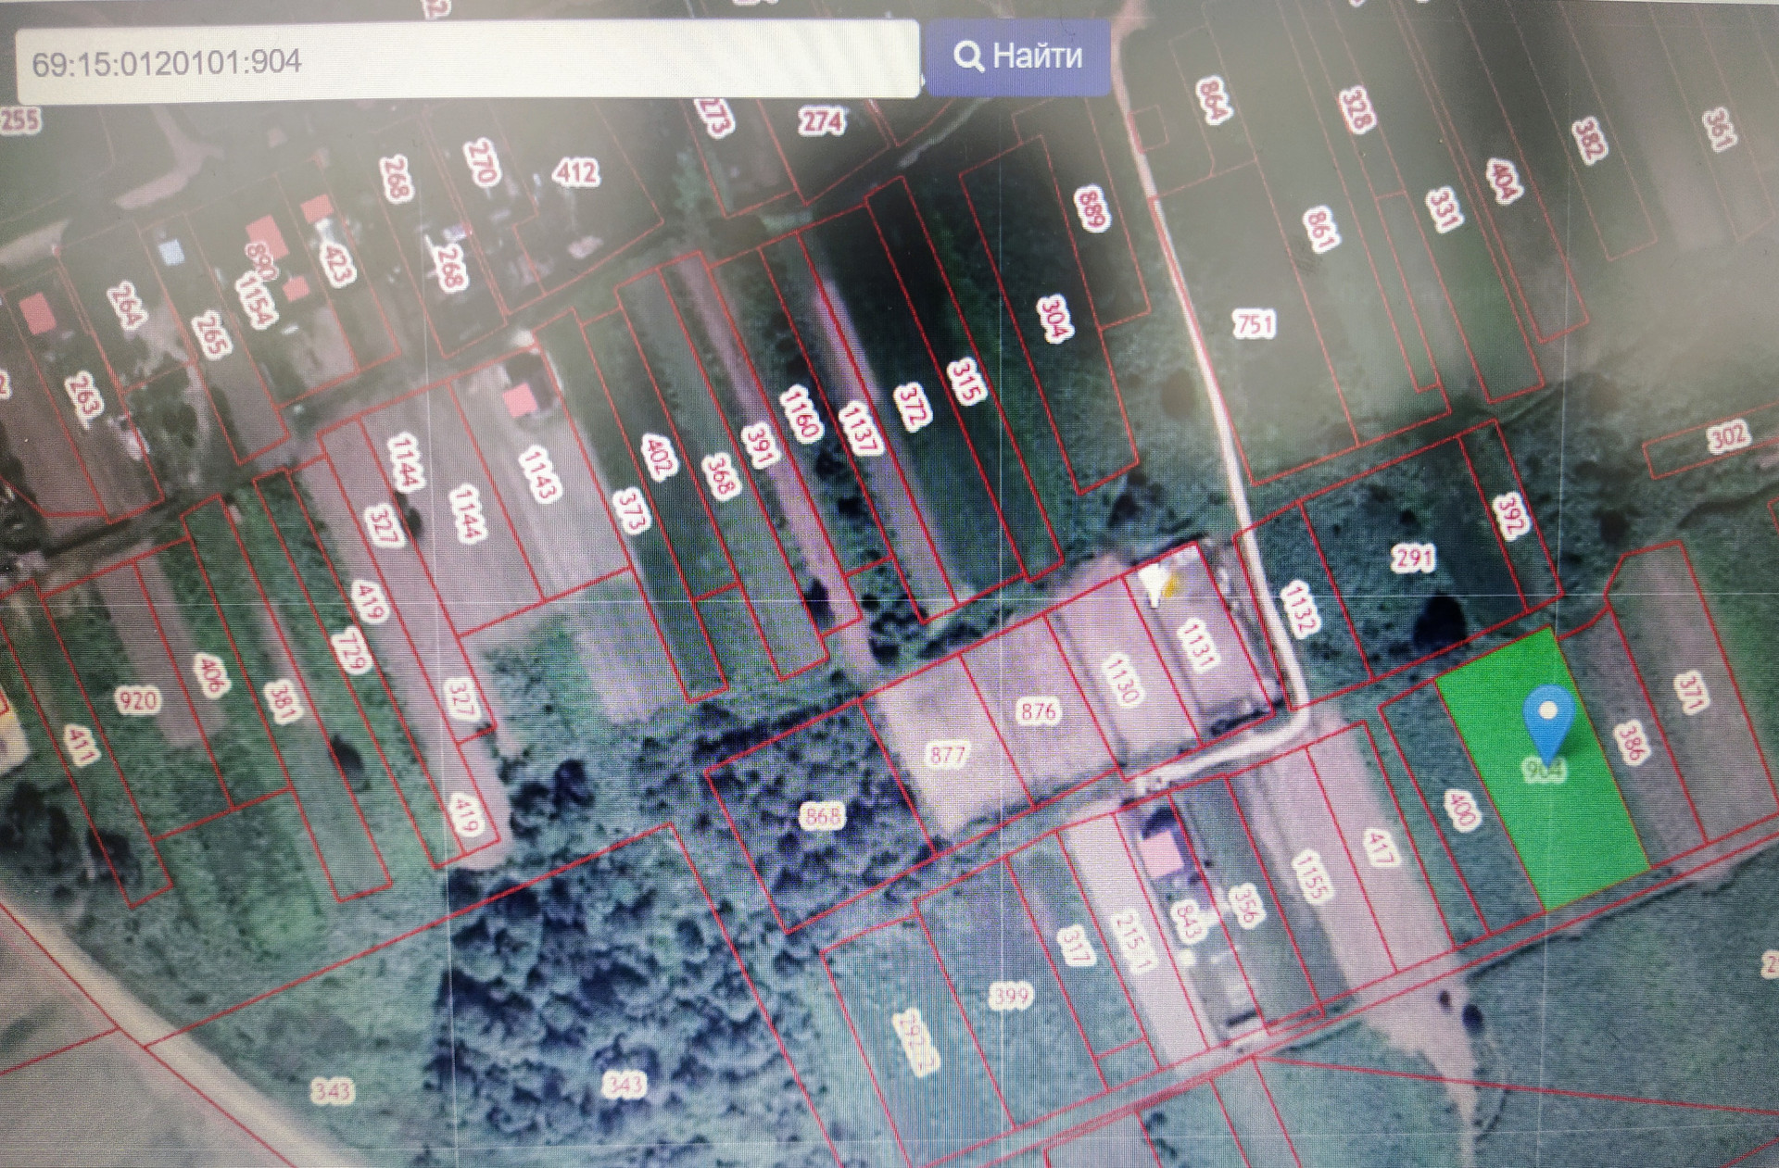Click parcel label 302
The image size is (1779, 1168).
pyautogui.click(x=1726, y=436)
